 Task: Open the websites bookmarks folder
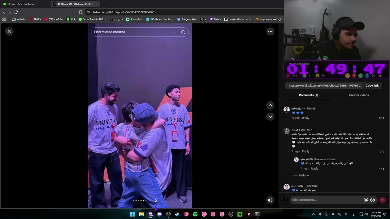[x=19, y=19]
